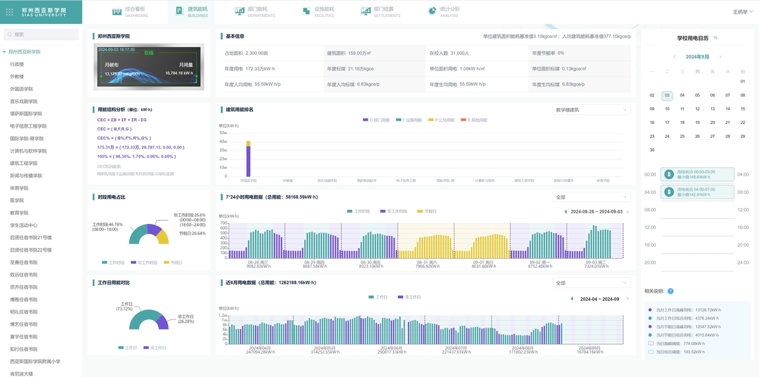Open the 全部 dropdown for 7*24小时用电数据
Viewport: 759px width, 377px height.
[x=591, y=197]
